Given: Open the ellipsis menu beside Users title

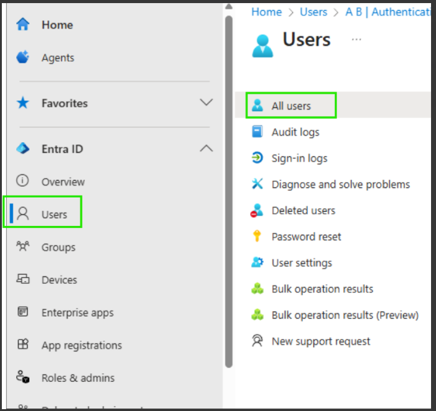Looking at the screenshot, I should (x=357, y=40).
